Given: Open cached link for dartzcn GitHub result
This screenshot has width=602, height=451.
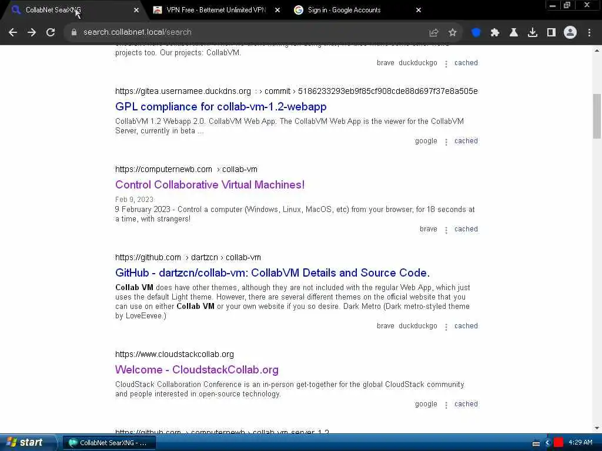Looking at the screenshot, I should pyautogui.click(x=466, y=326).
